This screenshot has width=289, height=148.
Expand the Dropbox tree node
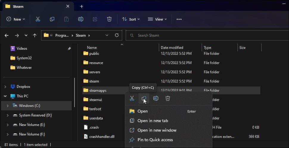pos(5,87)
